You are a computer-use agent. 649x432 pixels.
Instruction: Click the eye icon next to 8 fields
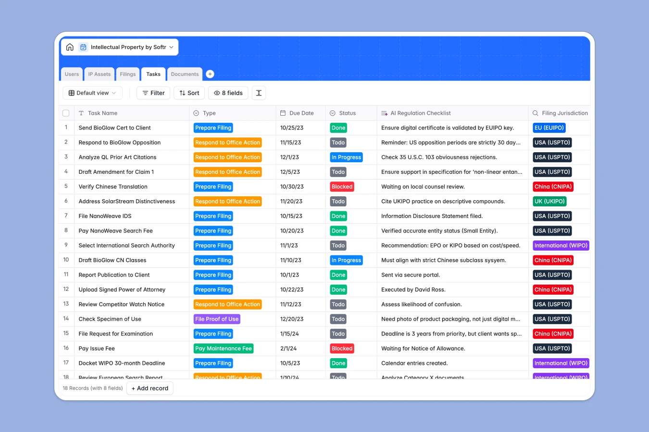[218, 93]
